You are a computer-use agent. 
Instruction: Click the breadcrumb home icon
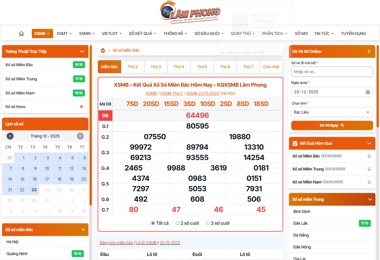(x=103, y=51)
